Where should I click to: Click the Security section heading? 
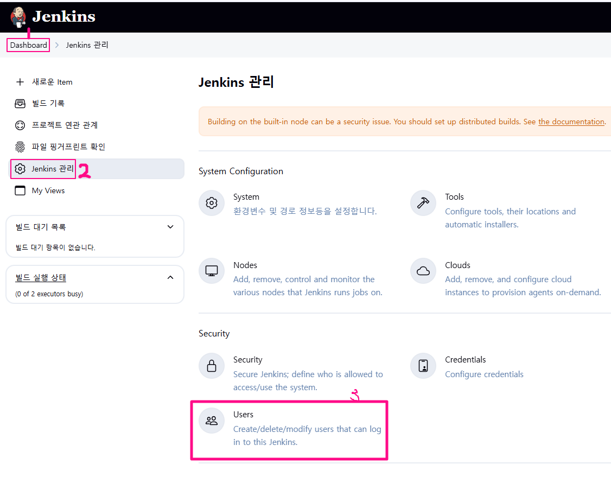214,334
